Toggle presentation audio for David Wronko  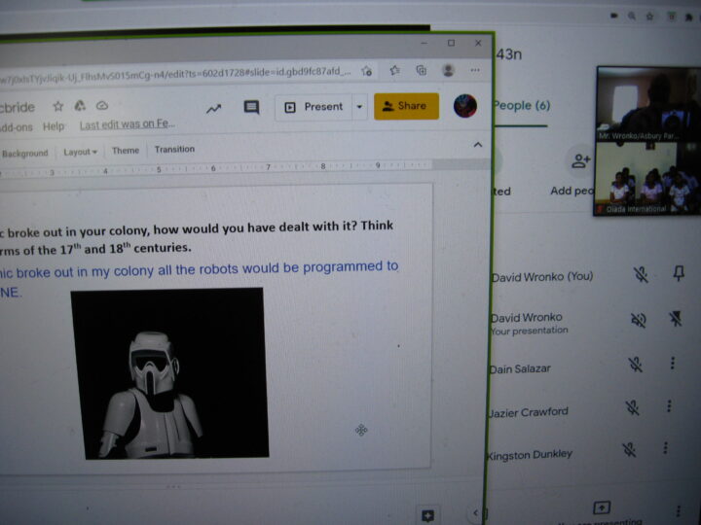tap(638, 319)
